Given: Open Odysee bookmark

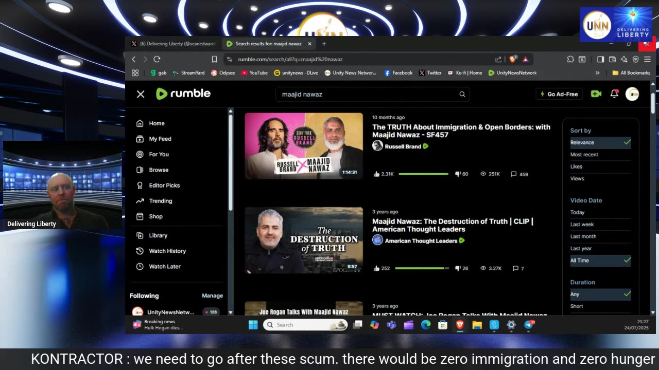Looking at the screenshot, I should coord(222,73).
